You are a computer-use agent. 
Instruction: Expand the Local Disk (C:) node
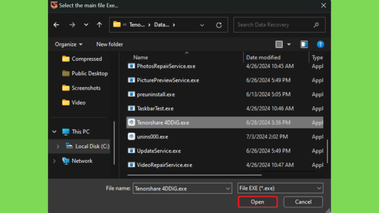(58, 146)
